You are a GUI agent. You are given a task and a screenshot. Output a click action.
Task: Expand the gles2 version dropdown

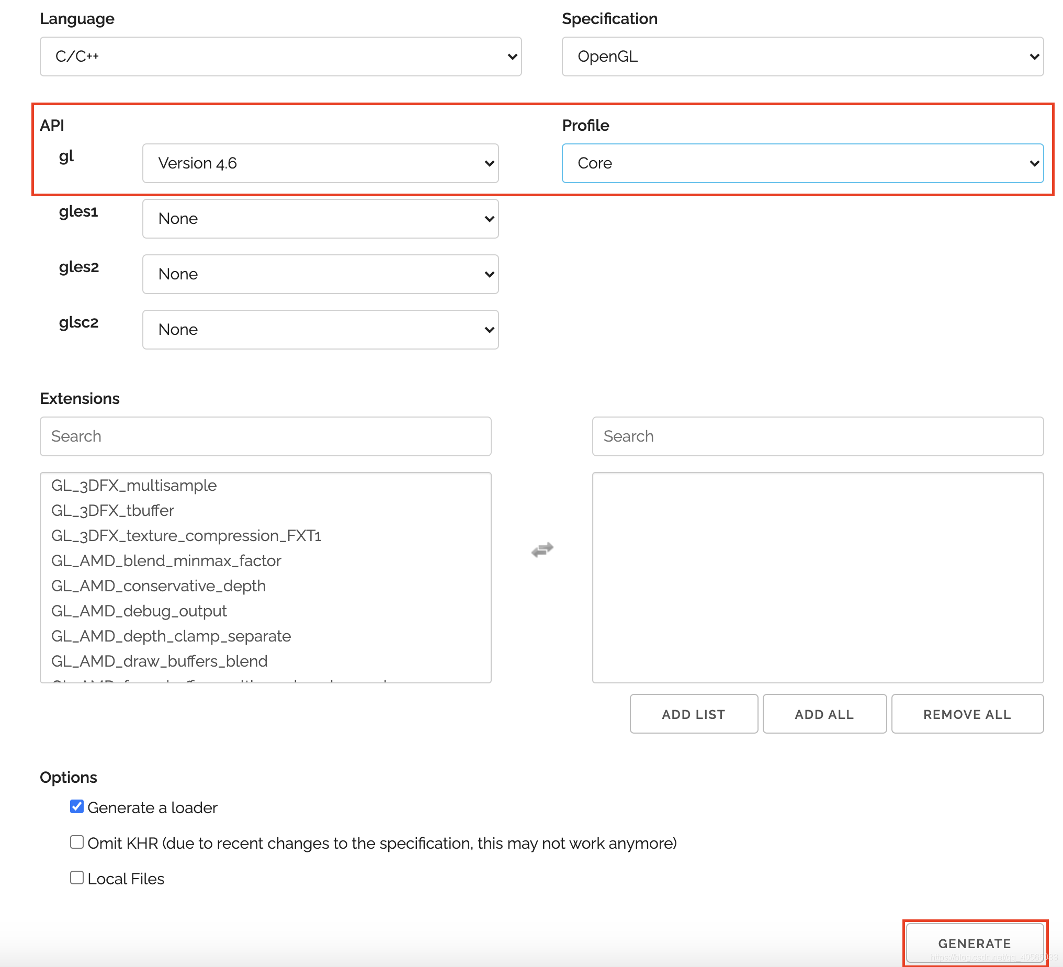pos(320,274)
